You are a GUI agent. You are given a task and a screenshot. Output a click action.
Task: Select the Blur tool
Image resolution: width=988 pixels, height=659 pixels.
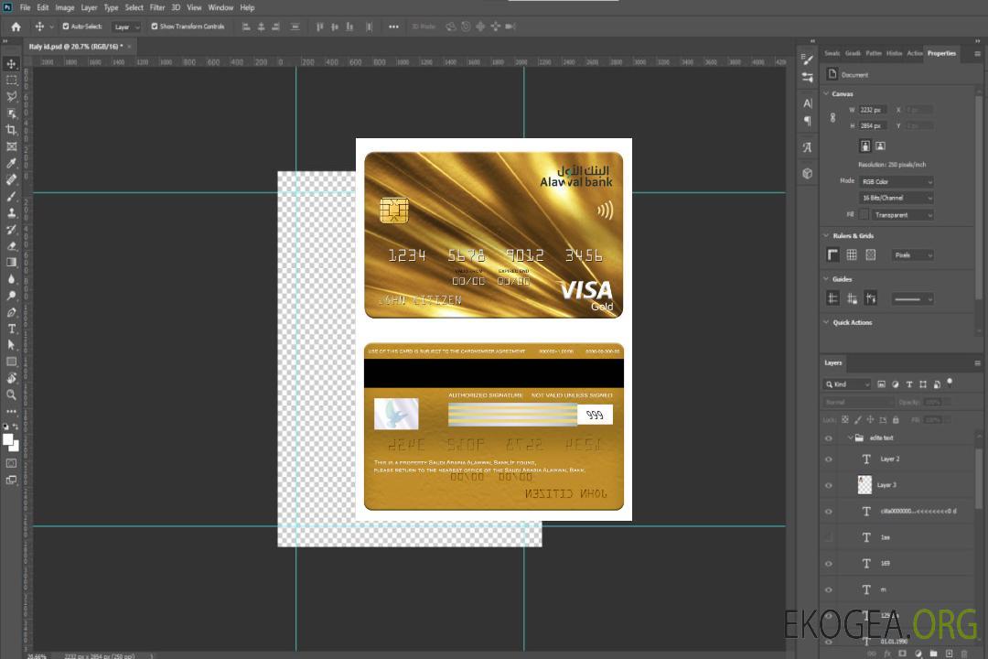point(11,279)
